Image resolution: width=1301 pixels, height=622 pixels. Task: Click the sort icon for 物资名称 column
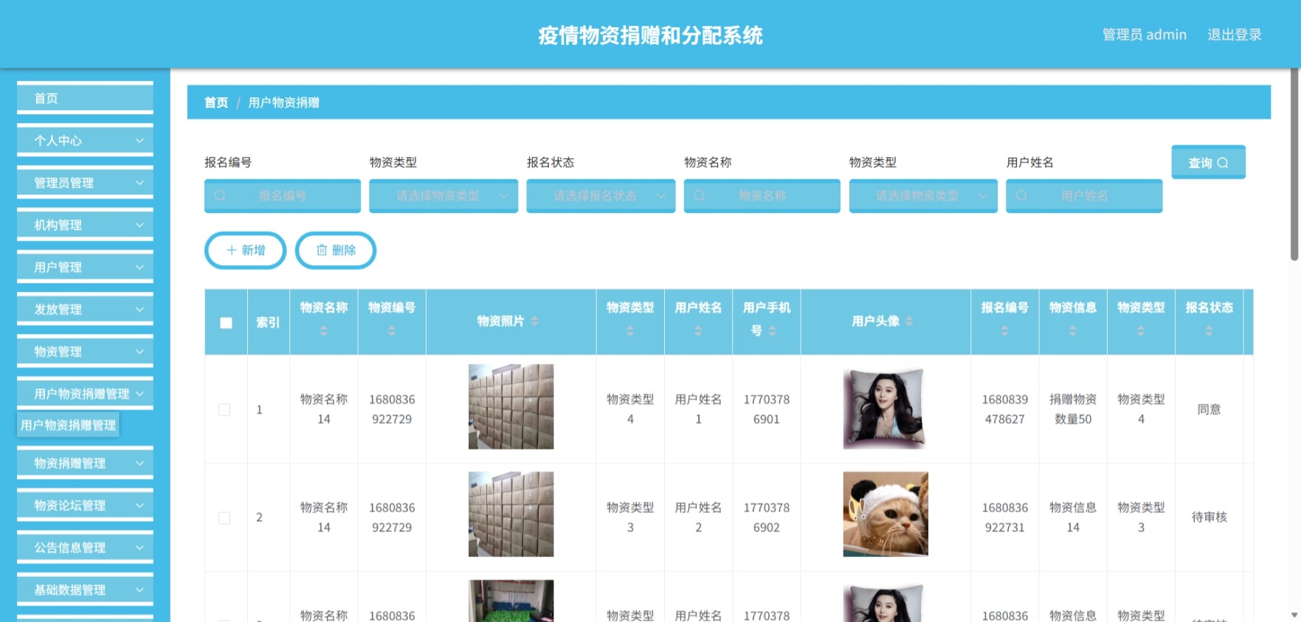pyautogui.click(x=323, y=331)
